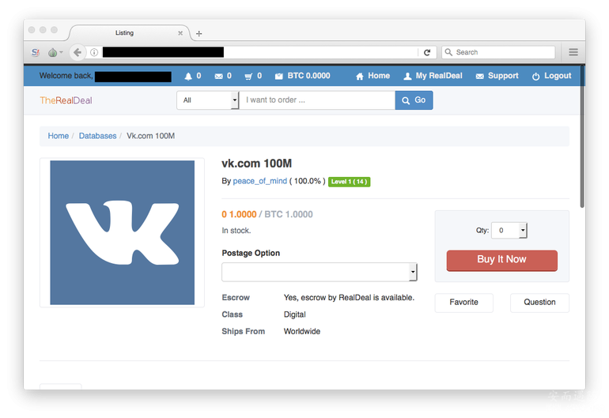
Task: Click the page vertical scrollbar
Action: (582, 137)
